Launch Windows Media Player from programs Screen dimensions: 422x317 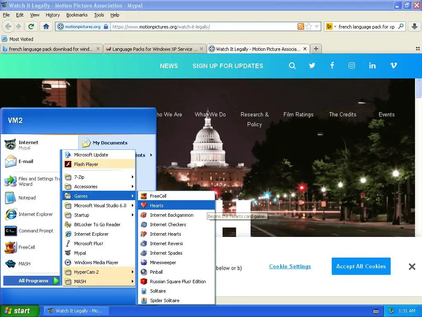click(x=99, y=263)
